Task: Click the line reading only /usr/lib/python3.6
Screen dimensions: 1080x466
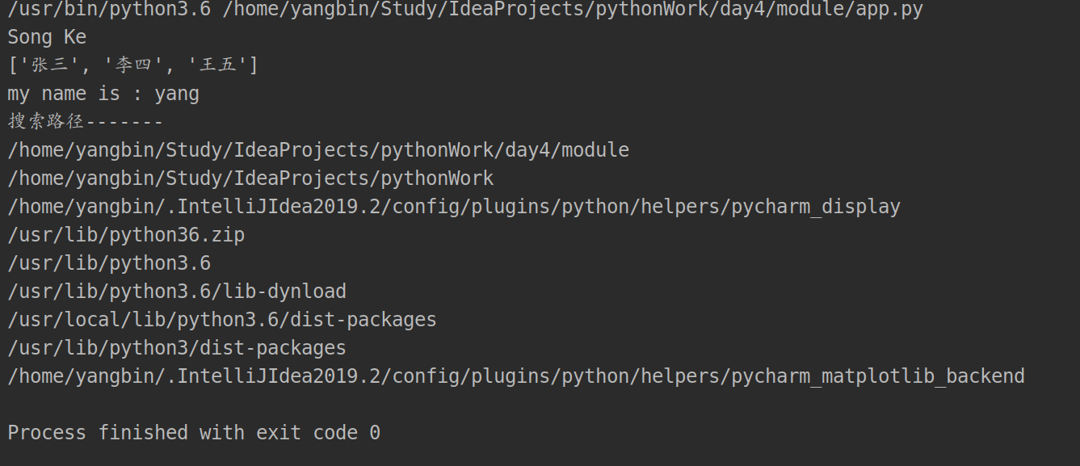Action: pyautogui.click(x=109, y=263)
